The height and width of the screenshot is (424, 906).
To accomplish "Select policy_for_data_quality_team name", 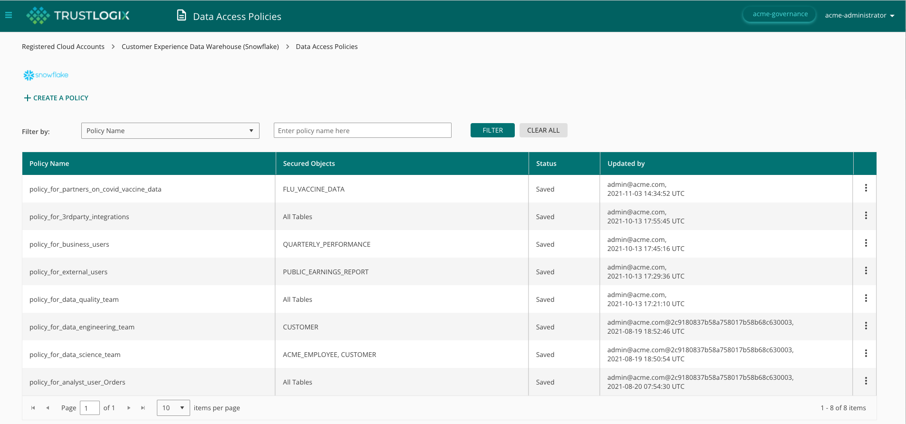I will click(74, 299).
